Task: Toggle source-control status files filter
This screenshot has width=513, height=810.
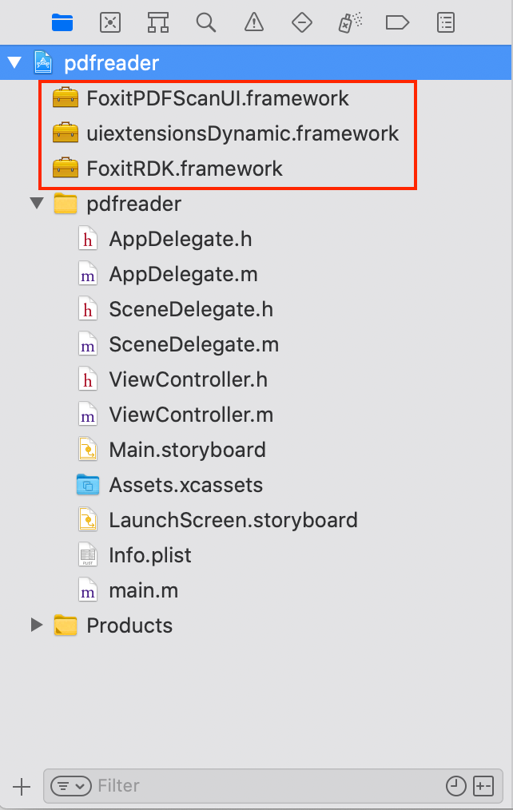Action: [x=483, y=787]
